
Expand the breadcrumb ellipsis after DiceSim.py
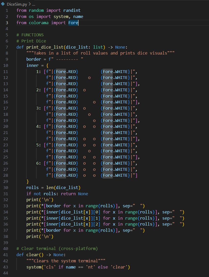point(34,4)
